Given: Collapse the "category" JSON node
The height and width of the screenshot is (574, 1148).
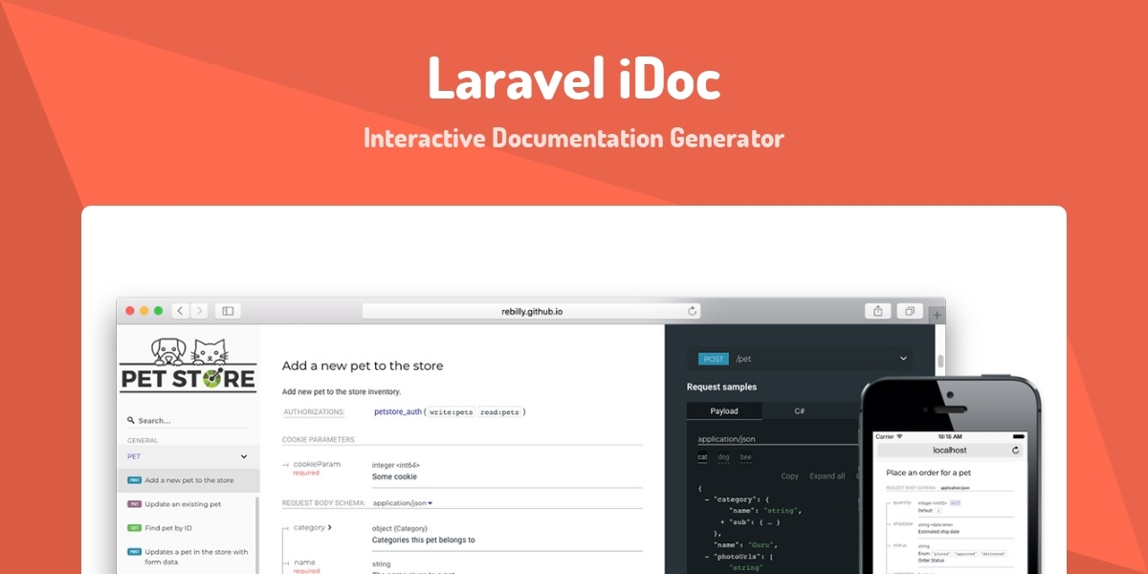Looking at the screenshot, I should click(705, 498).
